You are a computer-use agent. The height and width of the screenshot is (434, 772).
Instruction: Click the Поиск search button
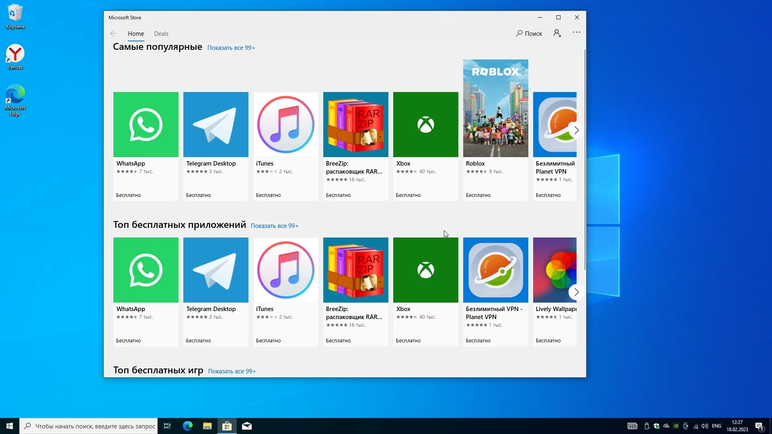[529, 34]
